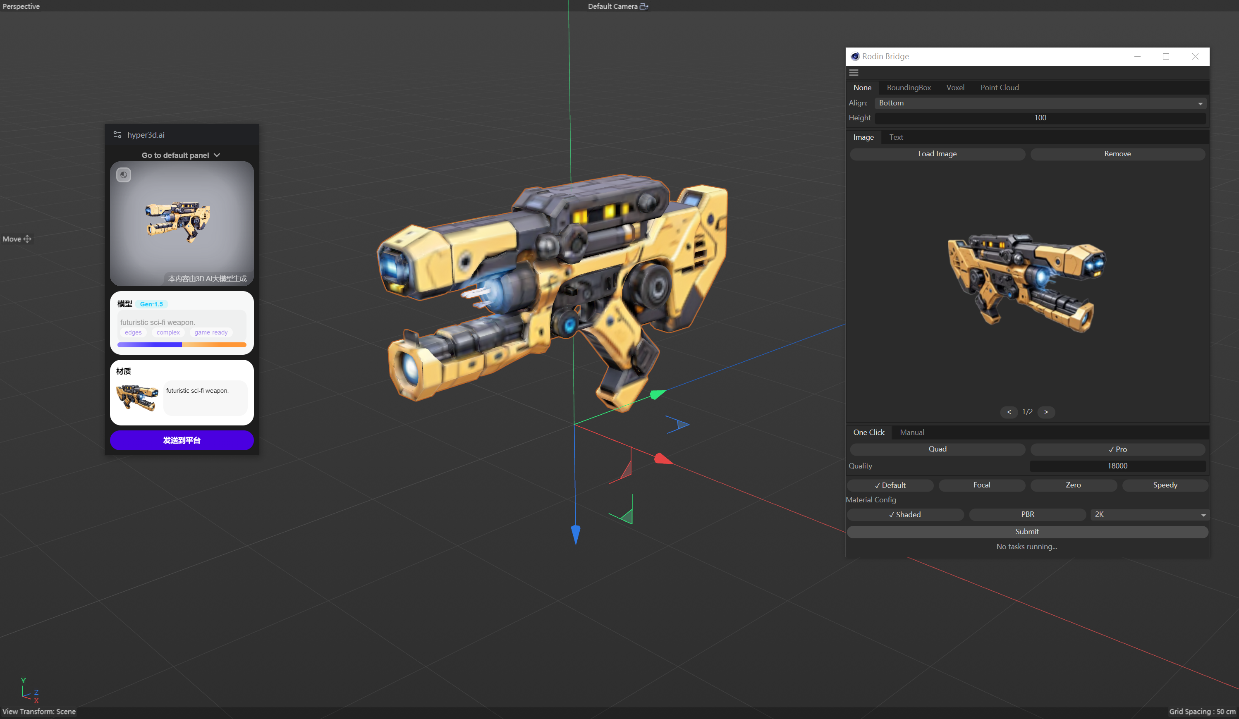Switch to the Manual tab
1239x719 pixels.
tap(911, 432)
